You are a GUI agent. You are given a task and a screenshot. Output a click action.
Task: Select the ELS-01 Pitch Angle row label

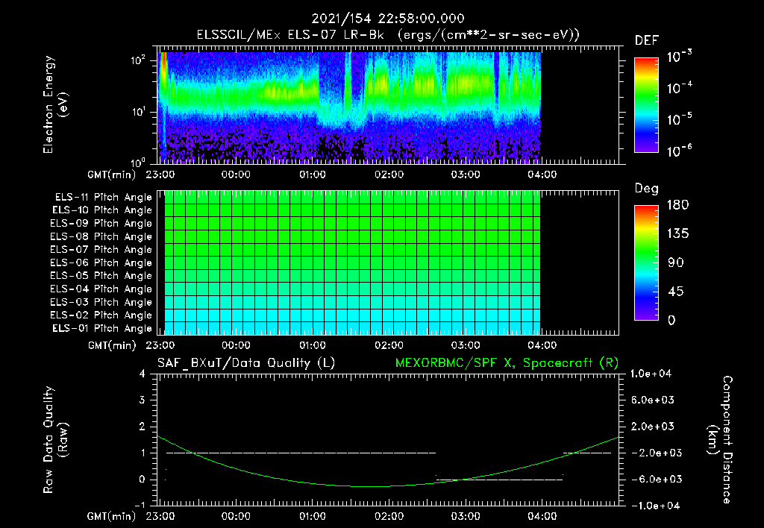(102, 328)
